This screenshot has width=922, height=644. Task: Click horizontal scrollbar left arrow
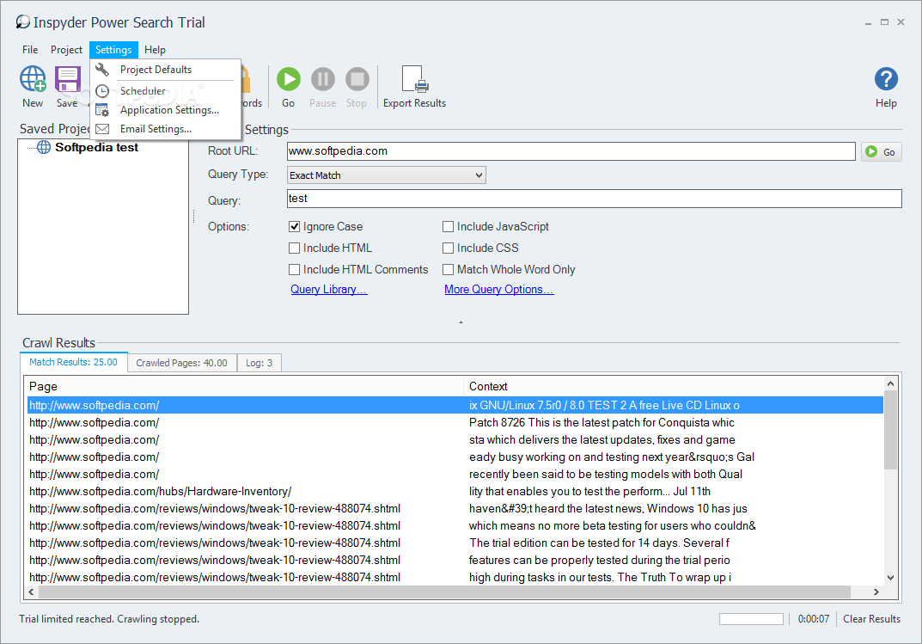click(x=31, y=592)
